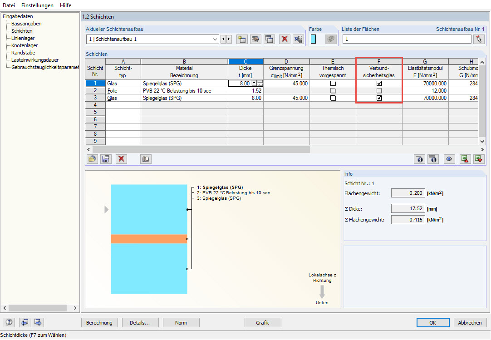The height and width of the screenshot is (340, 491).
Task: Uncheck Verbundsicherheitsglas for layer 3
Action: click(x=379, y=98)
